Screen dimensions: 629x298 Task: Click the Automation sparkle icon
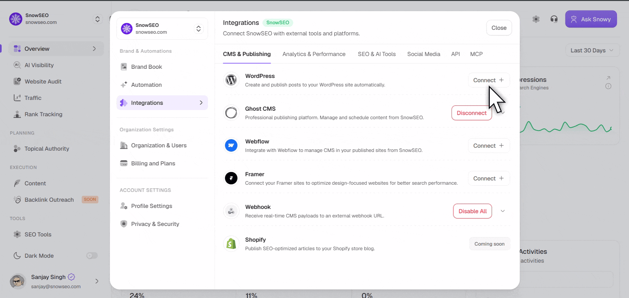coord(124,85)
